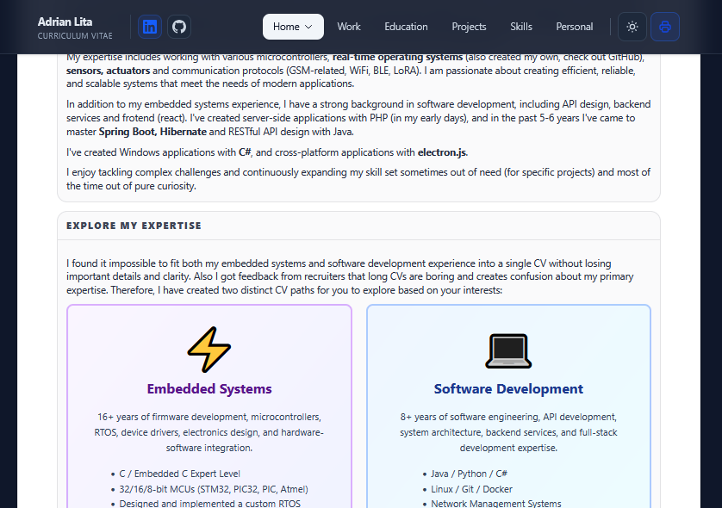
Task: Navigate to the Education section
Action: 406,27
